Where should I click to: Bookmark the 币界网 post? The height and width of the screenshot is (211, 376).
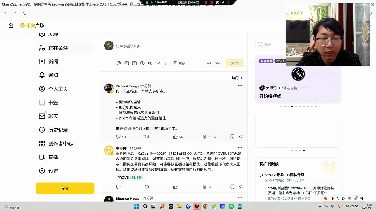pos(232,187)
